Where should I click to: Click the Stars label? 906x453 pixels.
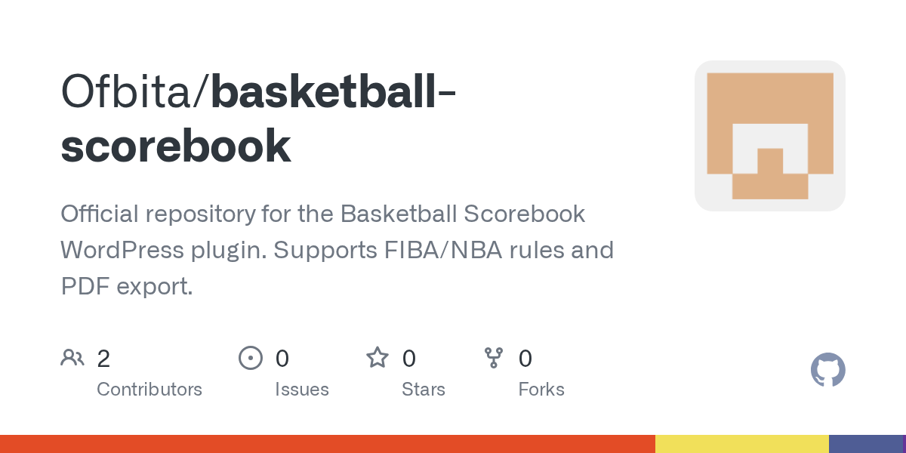point(424,390)
